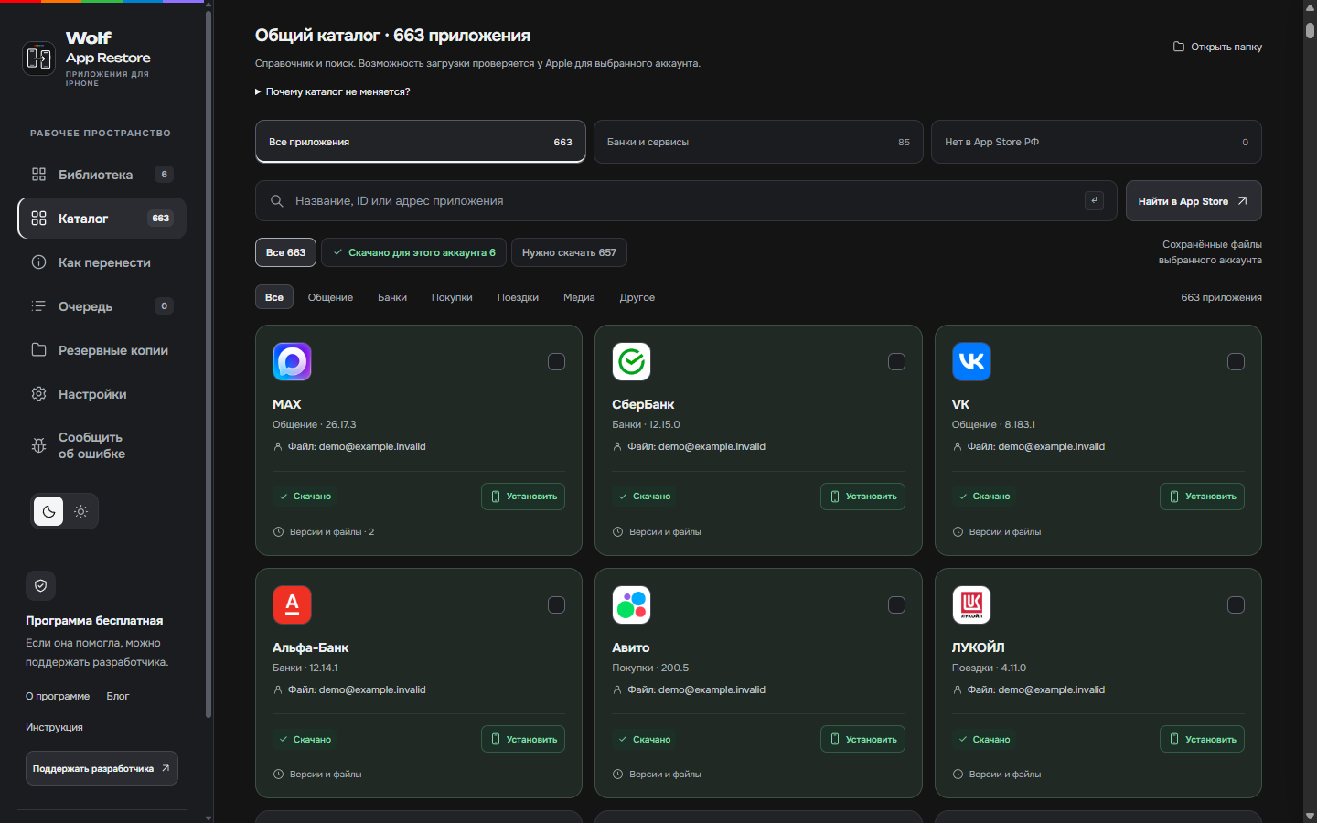
Task: Open the ЛУКОЙЛ app icon
Action: point(971,604)
